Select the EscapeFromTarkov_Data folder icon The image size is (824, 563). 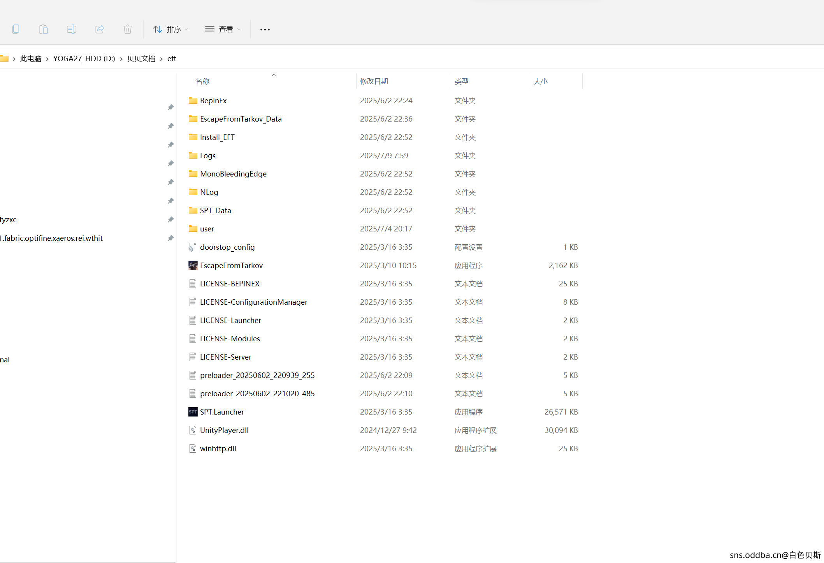coord(193,119)
